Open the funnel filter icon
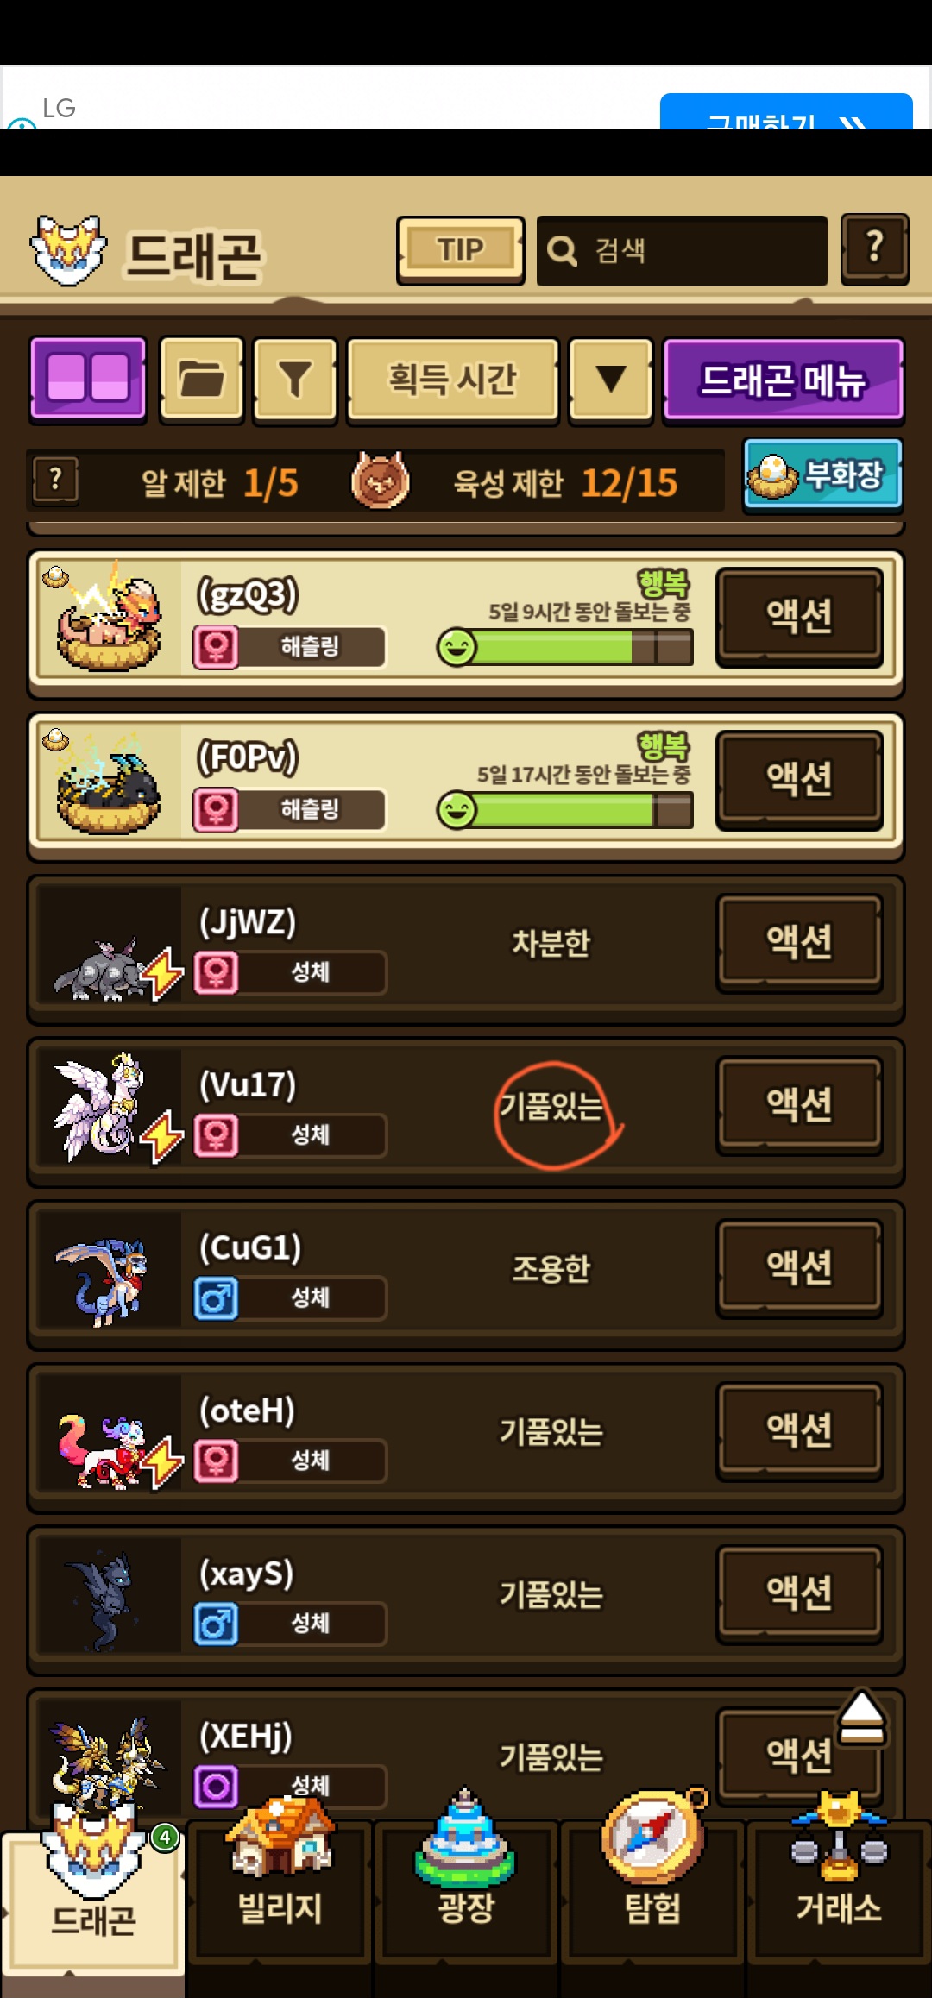 pyautogui.click(x=294, y=380)
